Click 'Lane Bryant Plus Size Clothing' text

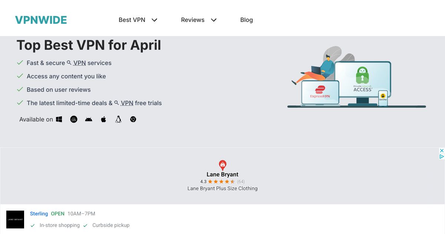222,188
